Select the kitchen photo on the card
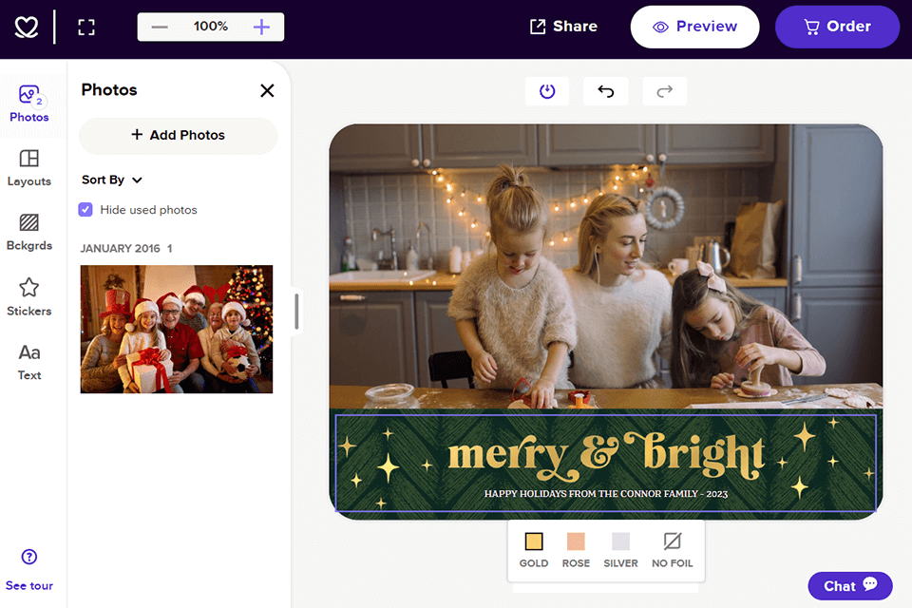The width and height of the screenshot is (912, 608). pos(605,266)
